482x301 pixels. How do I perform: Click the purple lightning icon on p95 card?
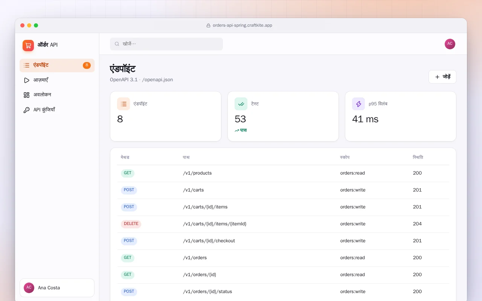click(x=358, y=104)
